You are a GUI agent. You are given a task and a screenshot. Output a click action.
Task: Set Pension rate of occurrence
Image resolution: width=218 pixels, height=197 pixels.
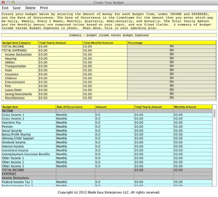pos(75,126)
